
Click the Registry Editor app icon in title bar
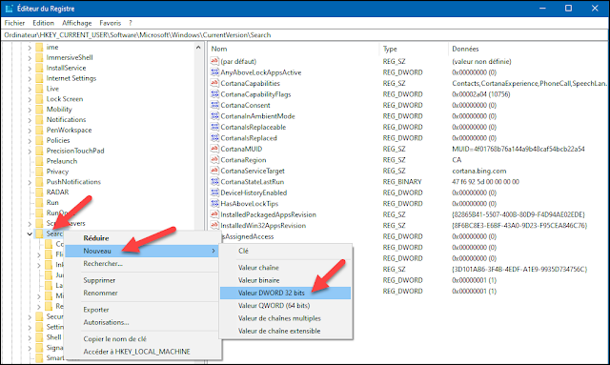(x=9, y=9)
